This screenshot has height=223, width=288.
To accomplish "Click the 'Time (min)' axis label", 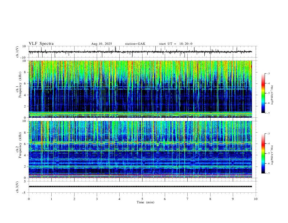I will click(x=145, y=202).
